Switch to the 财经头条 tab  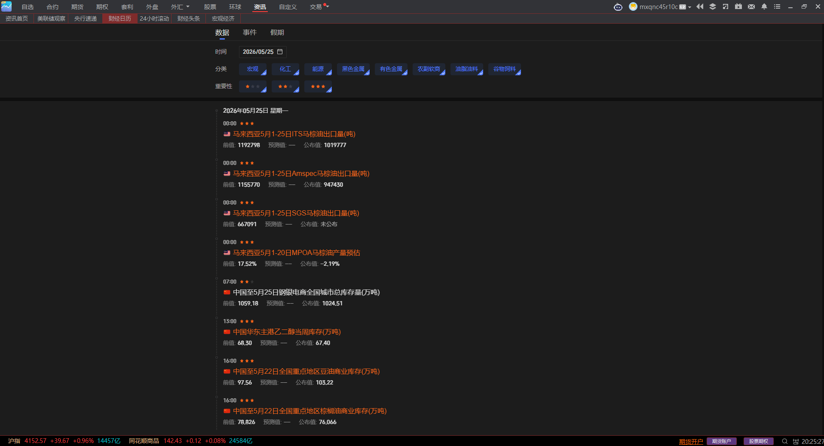tap(189, 18)
